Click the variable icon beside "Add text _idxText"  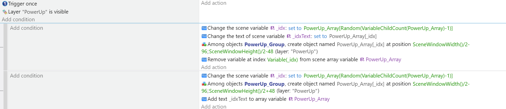tap(204, 99)
